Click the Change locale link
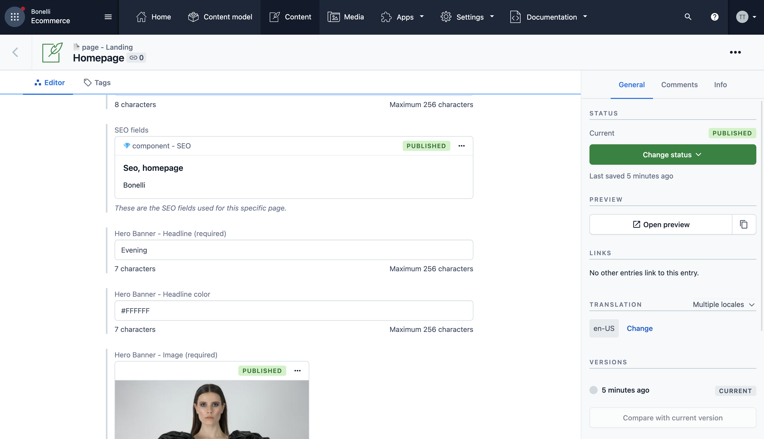The width and height of the screenshot is (764, 439). (x=639, y=328)
